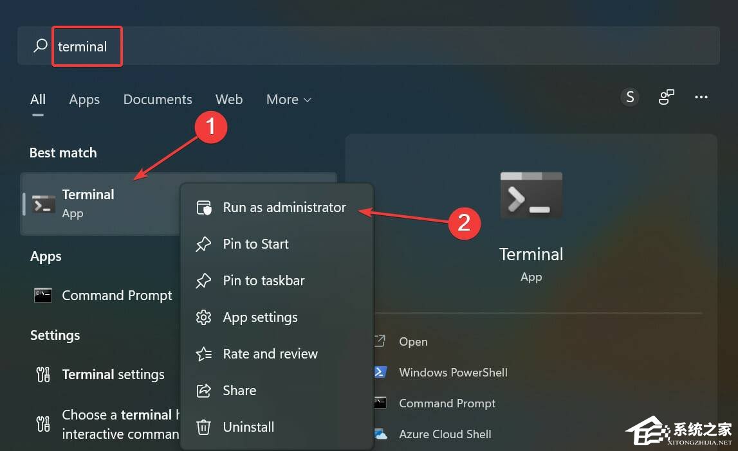Click the Azure Cloud Shell icon

click(380, 434)
